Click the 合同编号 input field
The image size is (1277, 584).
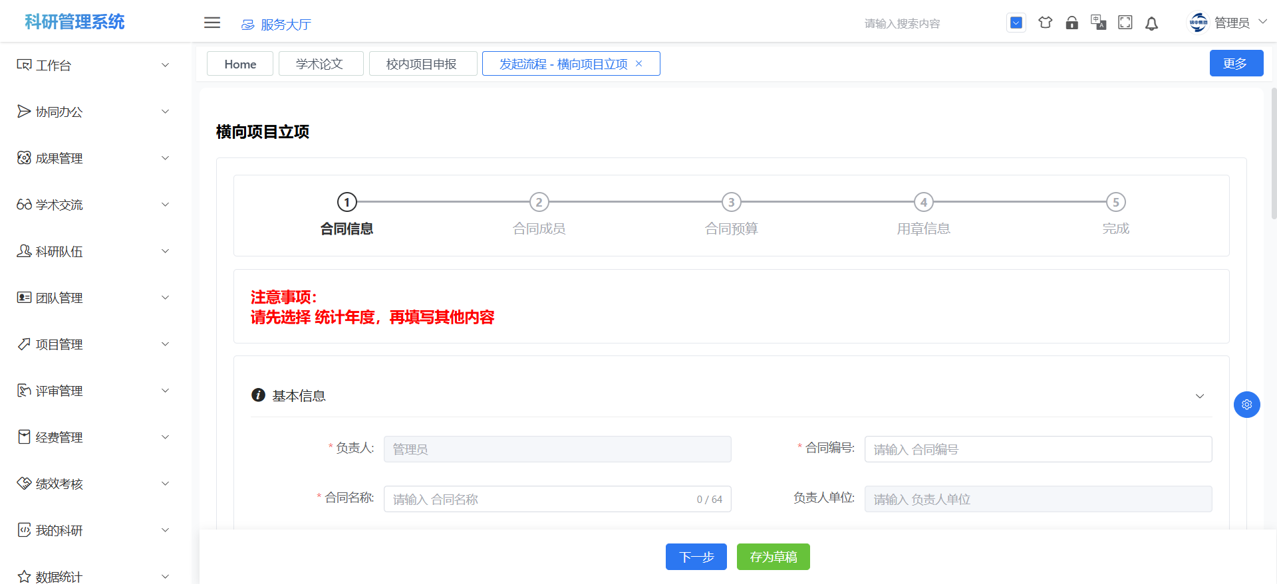tap(1038, 449)
